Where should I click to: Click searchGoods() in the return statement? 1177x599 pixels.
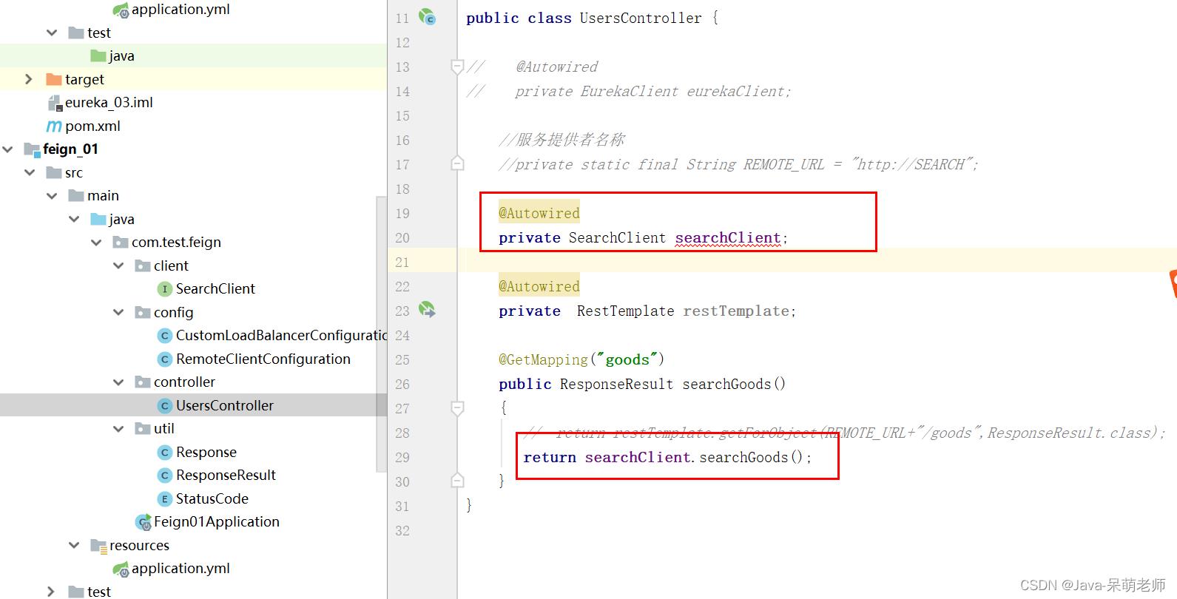(x=751, y=458)
